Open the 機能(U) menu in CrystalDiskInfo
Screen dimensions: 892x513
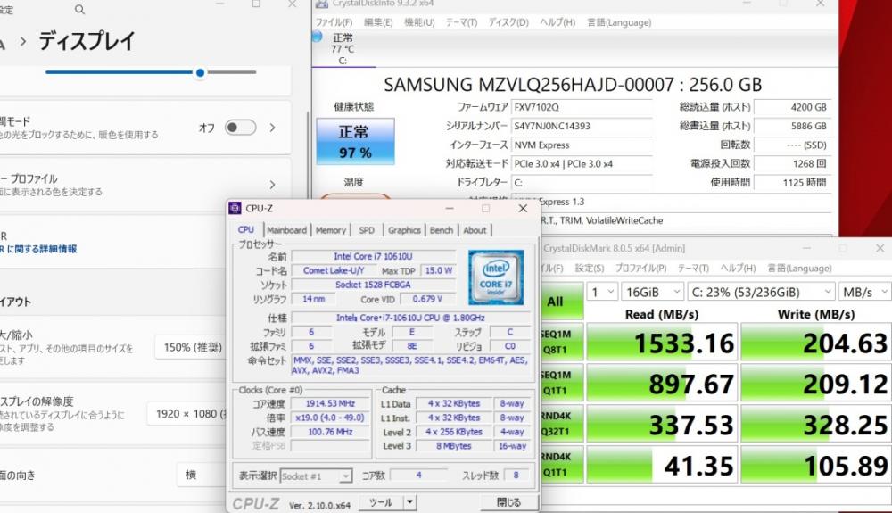pyautogui.click(x=419, y=22)
